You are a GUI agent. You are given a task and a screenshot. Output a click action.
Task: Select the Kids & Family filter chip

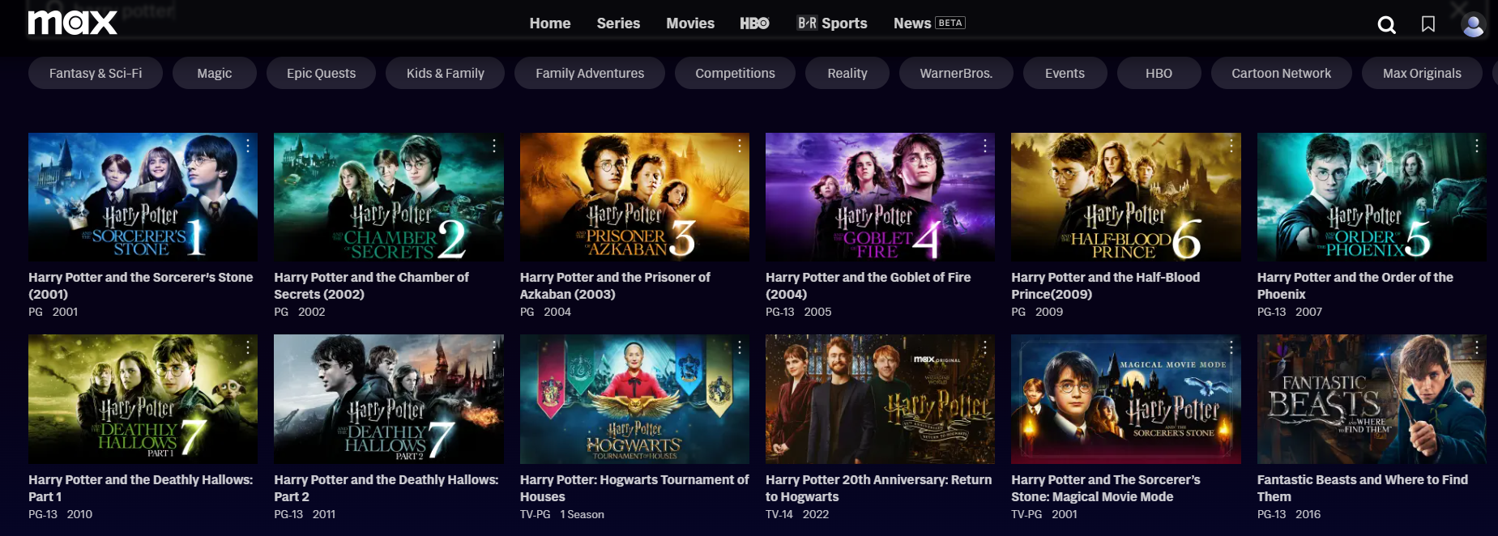point(445,73)
